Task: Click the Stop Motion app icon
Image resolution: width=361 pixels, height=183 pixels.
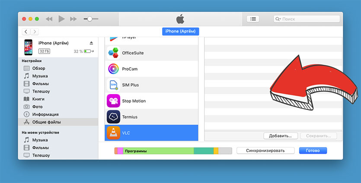Action: 113,101
